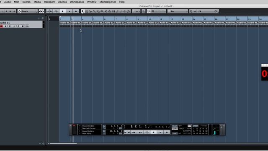Screen dimensions: 268x151
Task: Apply quantize using the Q button
Action: (x=191, y=11)
